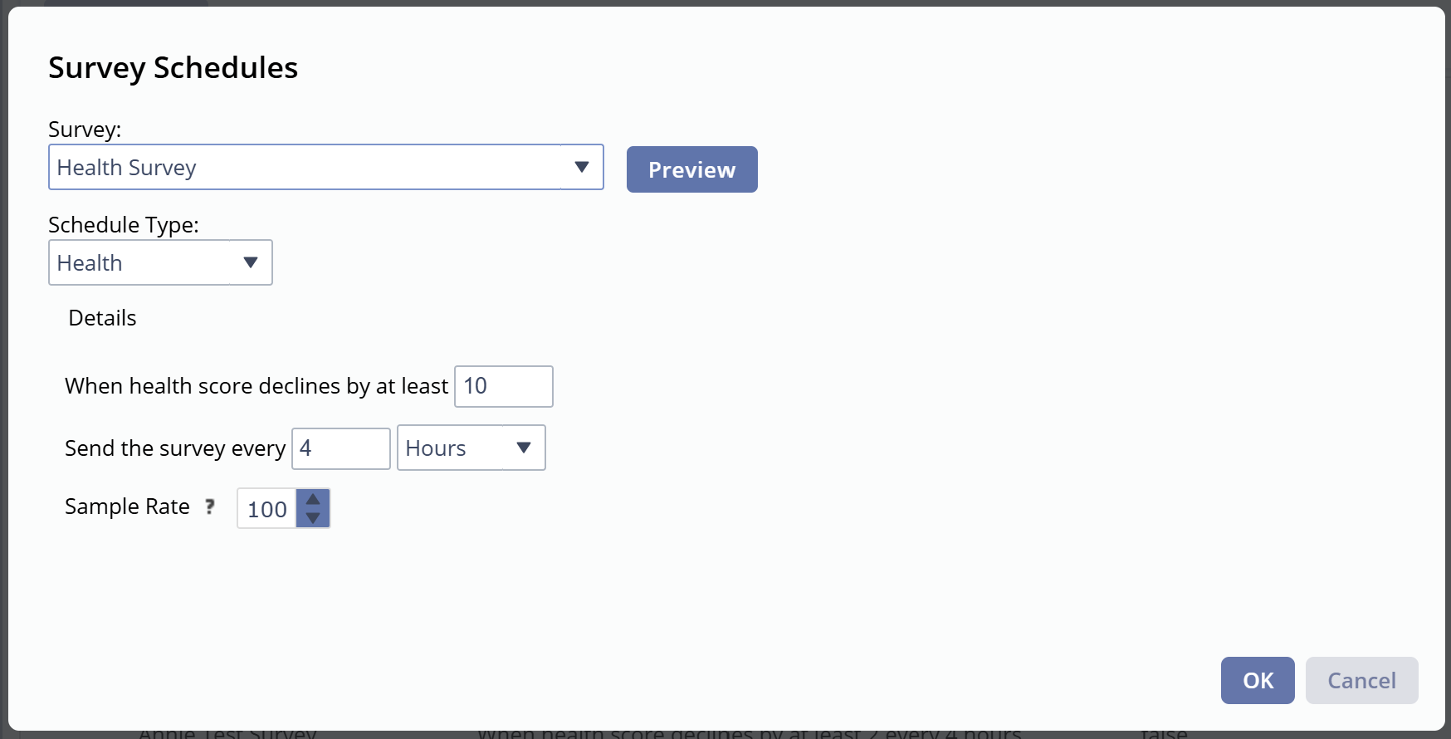The image size is (1451, 739).
Task: Expand the Schedule Type dropdown
Action: pyautogui.click(x=160, y=263)
